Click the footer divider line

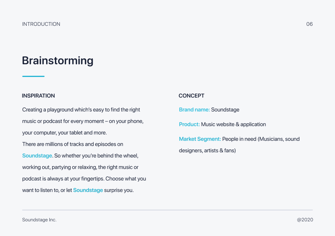[167, 210]
